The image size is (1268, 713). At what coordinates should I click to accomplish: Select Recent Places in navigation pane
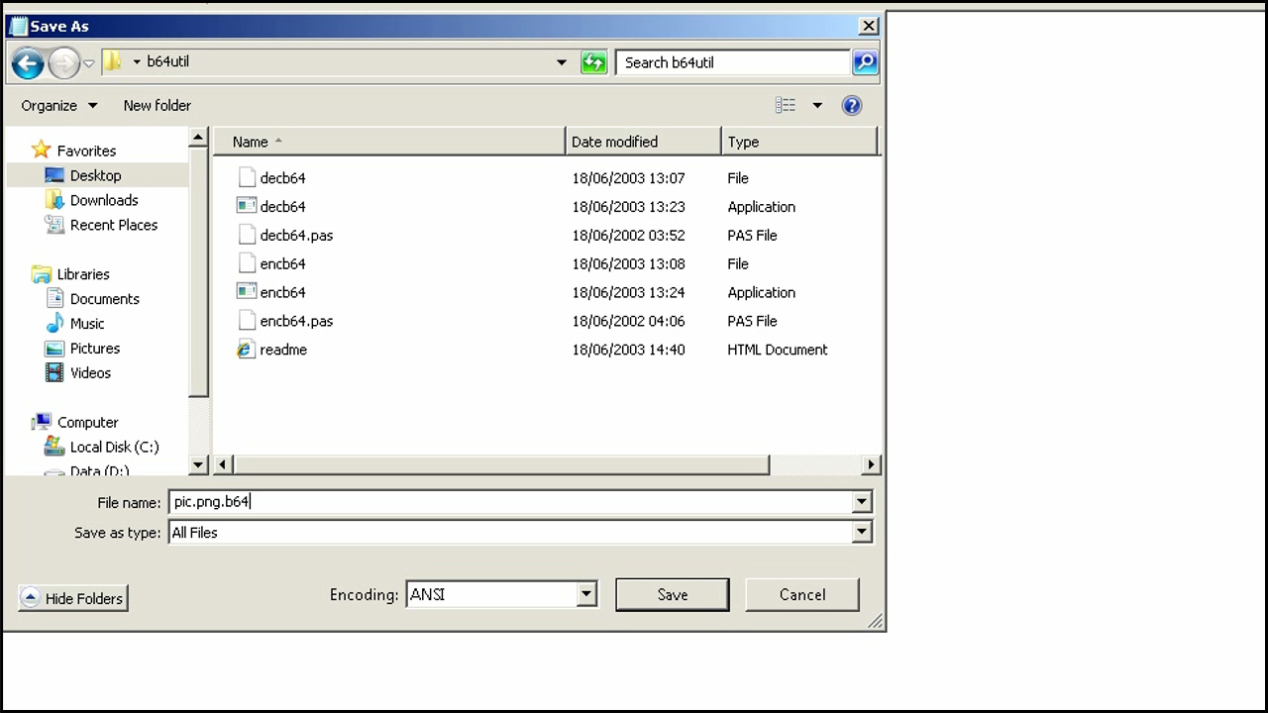(114, 225)
